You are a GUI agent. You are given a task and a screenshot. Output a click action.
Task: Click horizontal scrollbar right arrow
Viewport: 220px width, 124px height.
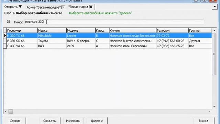[x=209, y=111]
